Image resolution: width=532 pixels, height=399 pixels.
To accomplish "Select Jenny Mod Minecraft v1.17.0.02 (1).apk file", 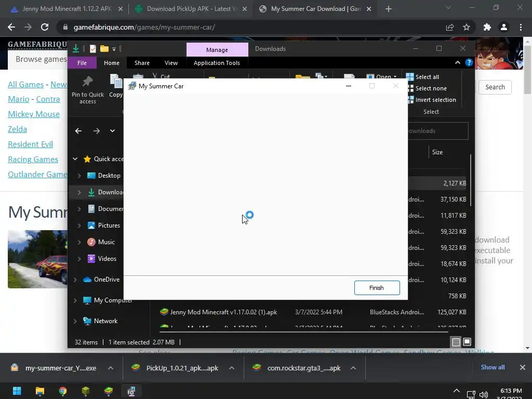I will pyautogui.click(x=223, y=312).
